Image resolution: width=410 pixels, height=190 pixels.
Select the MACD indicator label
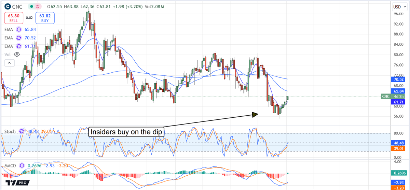coord(11,165)
